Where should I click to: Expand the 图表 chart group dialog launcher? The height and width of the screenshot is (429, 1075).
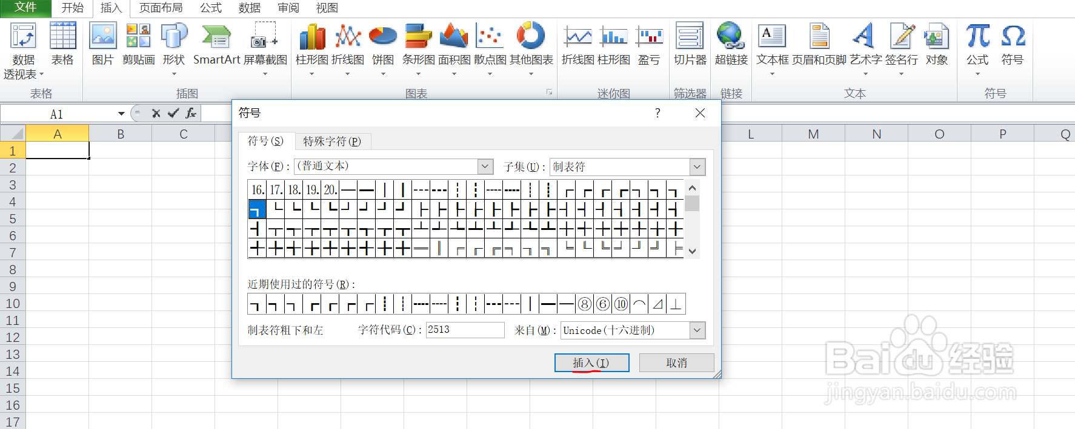click(x=549, y=92)
